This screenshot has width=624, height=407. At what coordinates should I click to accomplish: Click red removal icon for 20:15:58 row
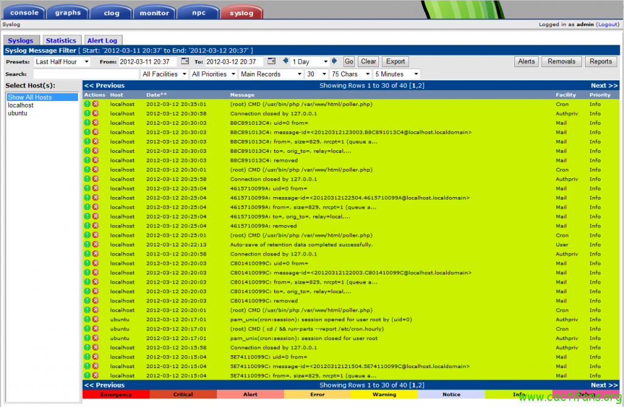[x=96, y=347]
